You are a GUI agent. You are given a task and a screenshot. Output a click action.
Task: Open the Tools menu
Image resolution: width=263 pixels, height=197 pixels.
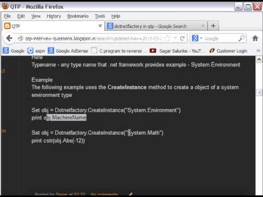click(100, 16)
